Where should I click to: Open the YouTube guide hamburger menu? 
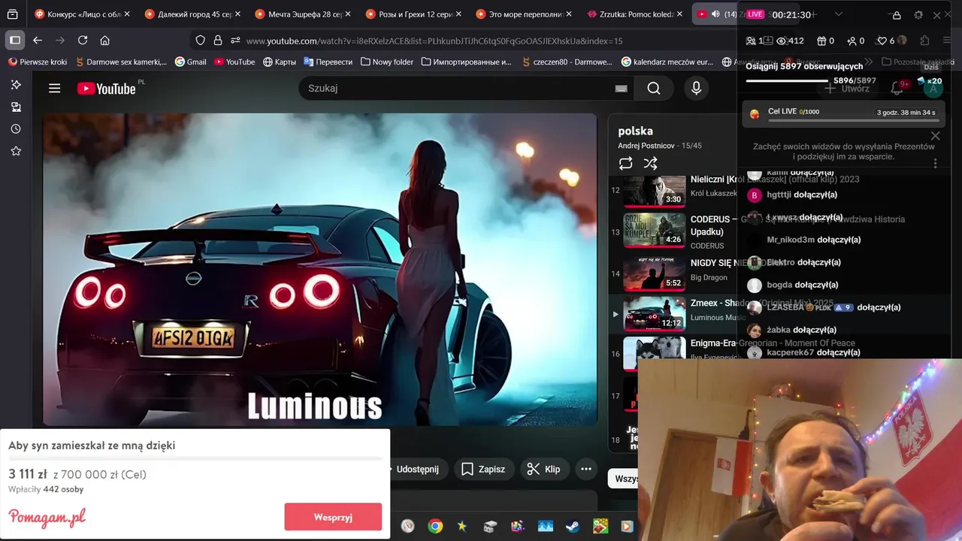tap(54, 89)
